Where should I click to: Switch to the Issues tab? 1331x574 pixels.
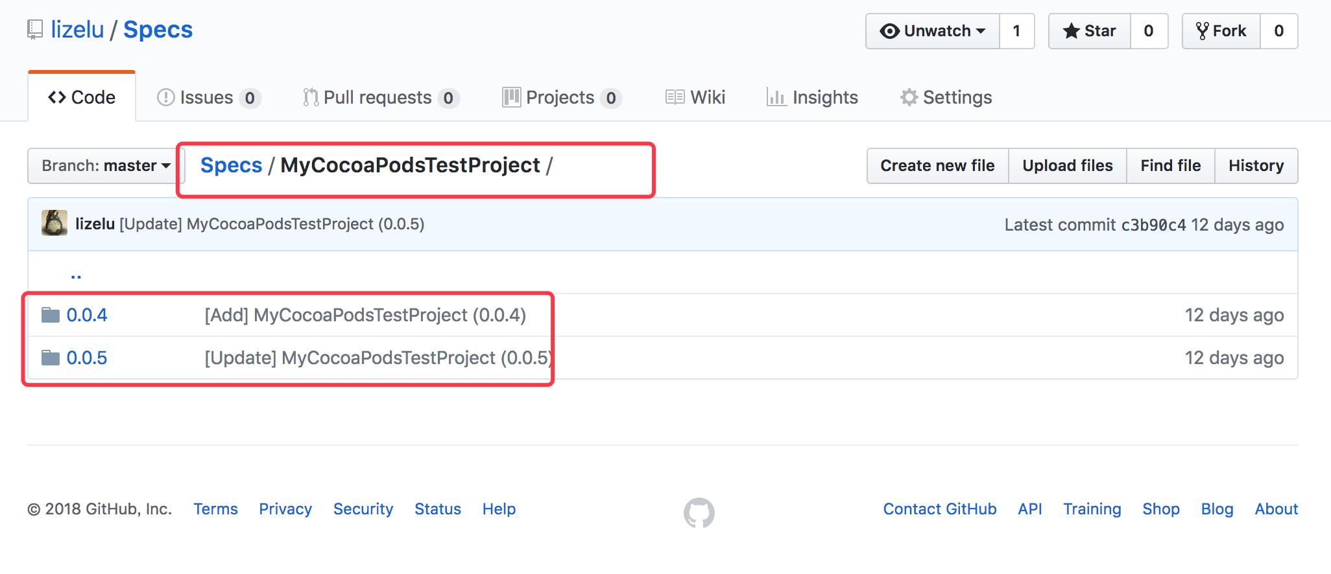pos(208,98)
